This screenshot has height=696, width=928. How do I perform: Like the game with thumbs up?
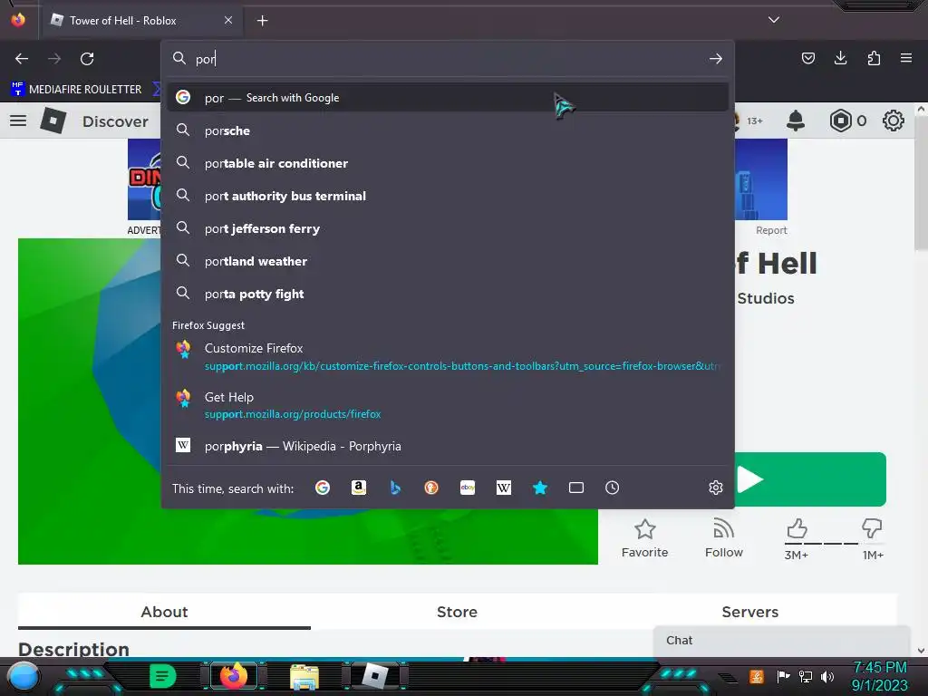pyautogui.click(x=797, y=528)
